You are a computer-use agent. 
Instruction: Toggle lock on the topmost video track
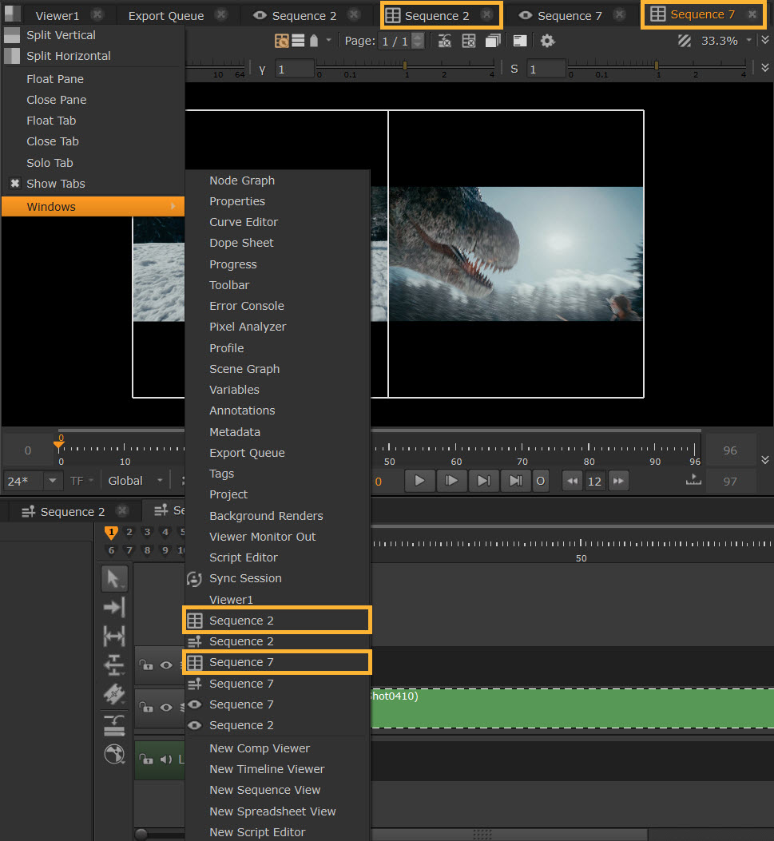pyautogui.click(x=146, y=665)
